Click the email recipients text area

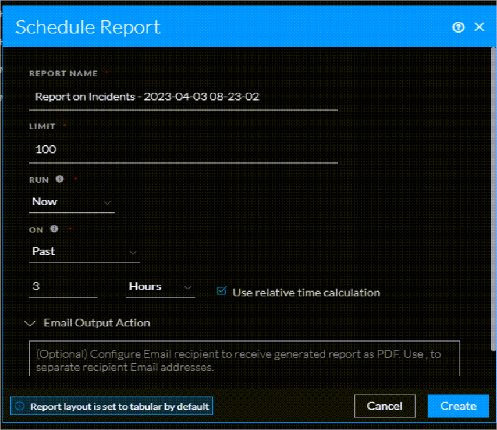pos(244,359)
